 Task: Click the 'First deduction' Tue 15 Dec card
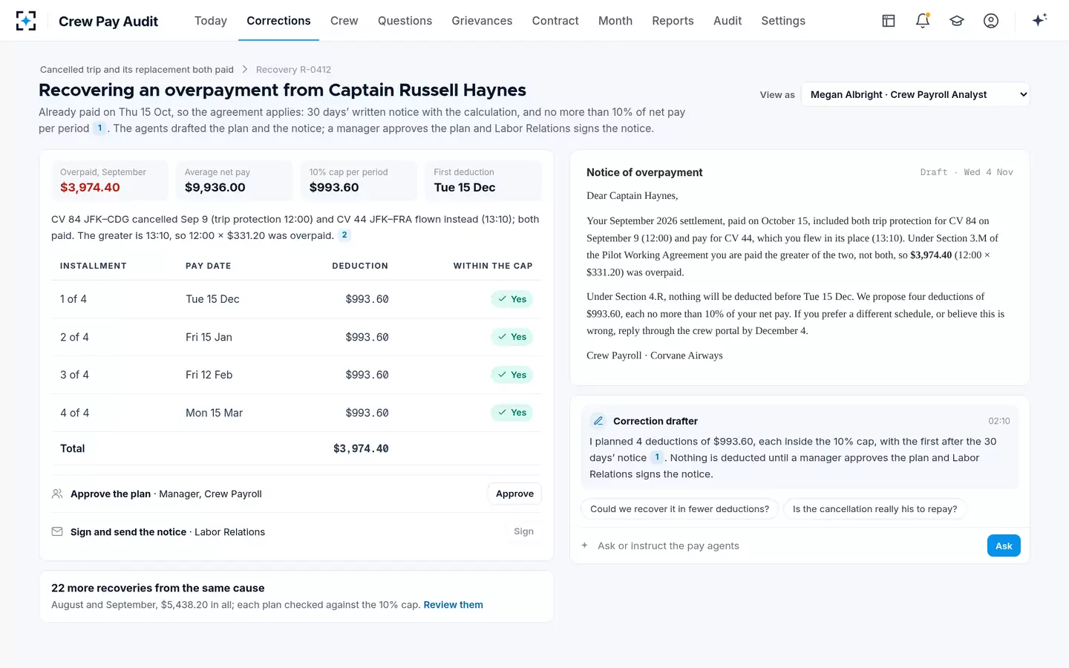point(483,180)
